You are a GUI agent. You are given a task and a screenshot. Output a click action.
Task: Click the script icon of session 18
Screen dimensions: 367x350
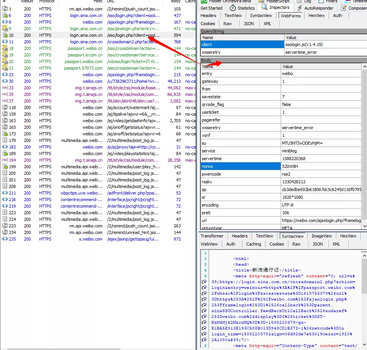click(5, 48)
